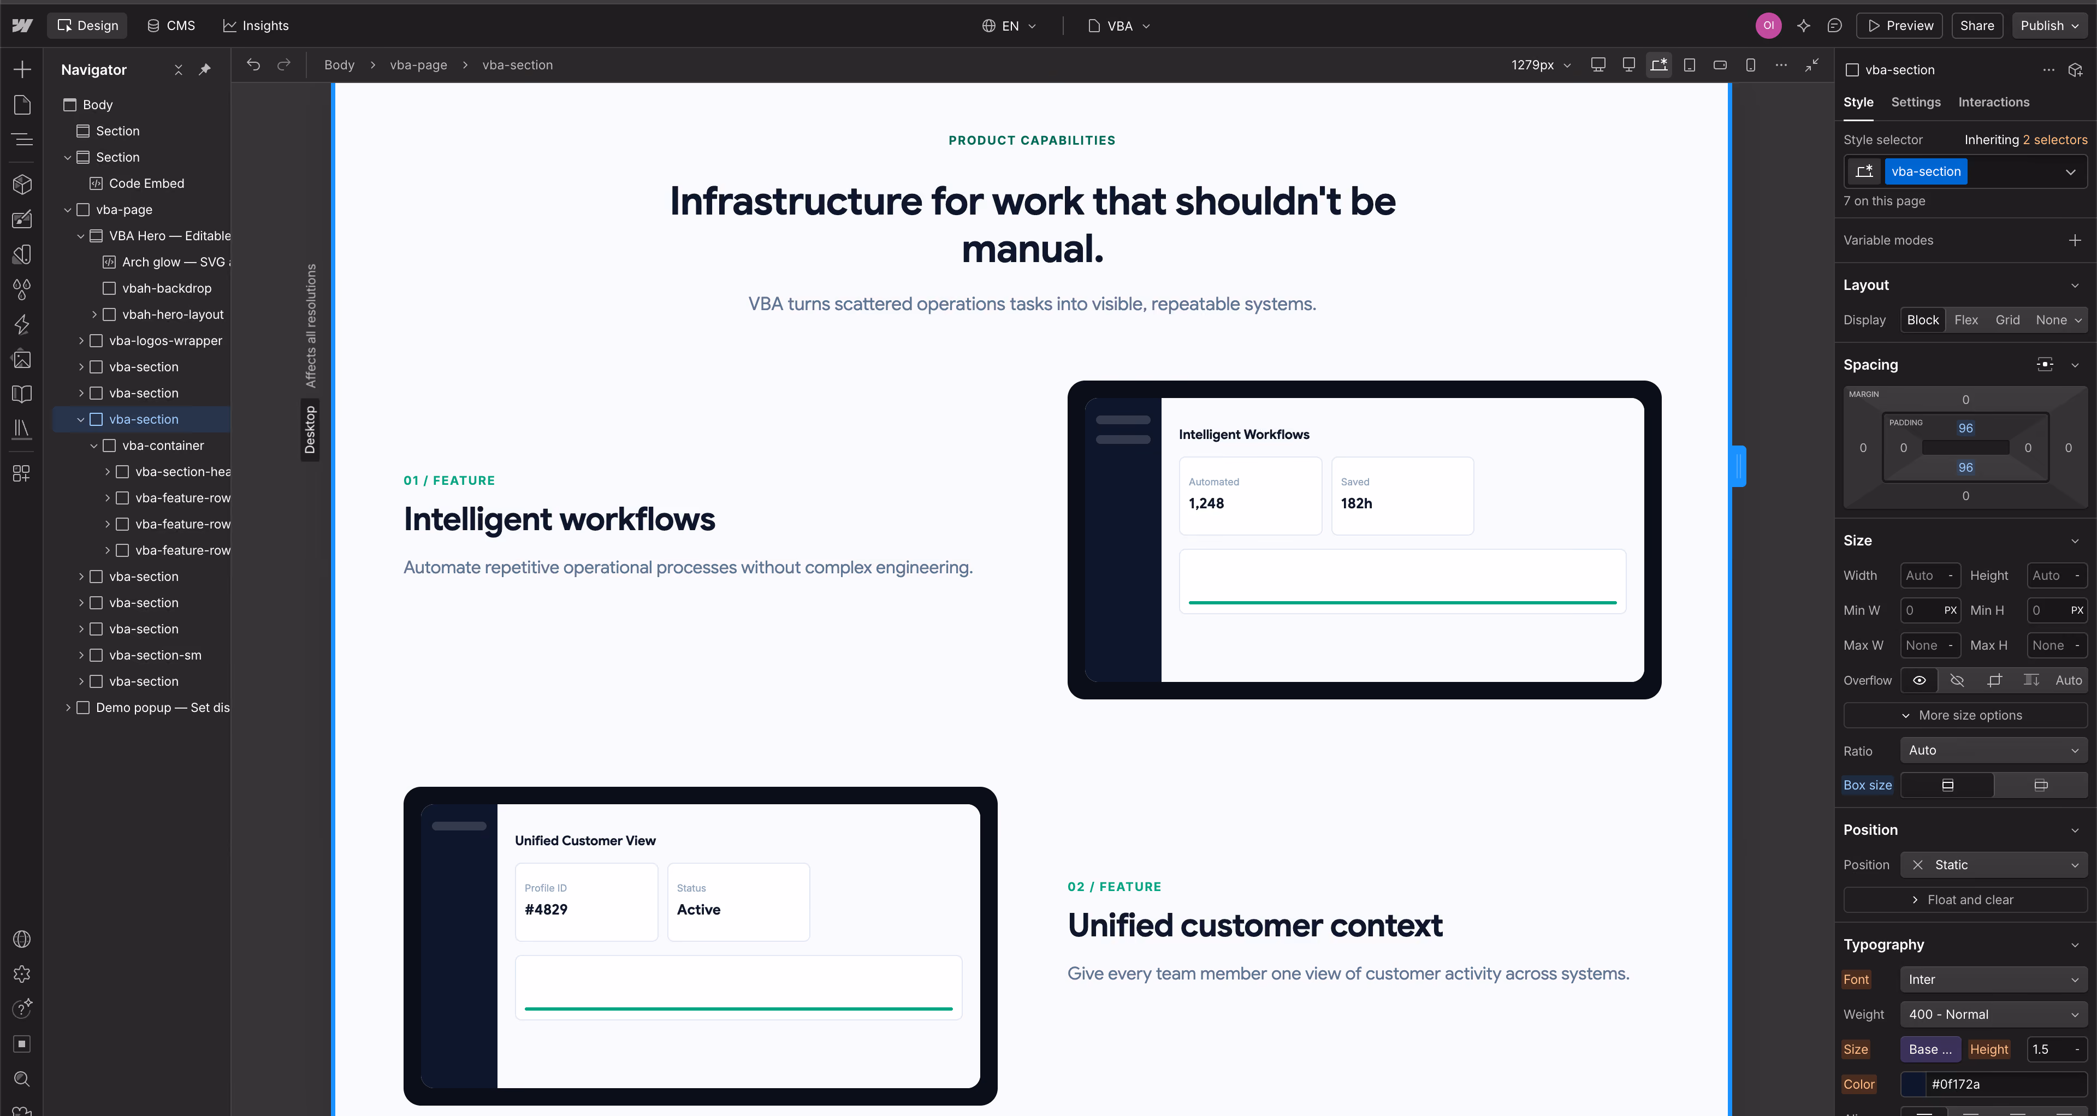
Task: Collapse all items in Navigator
Action: coord(178,69)
